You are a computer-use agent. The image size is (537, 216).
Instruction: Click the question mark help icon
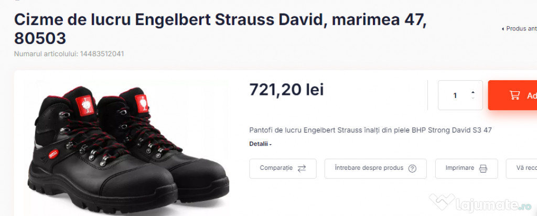(412, 168)
